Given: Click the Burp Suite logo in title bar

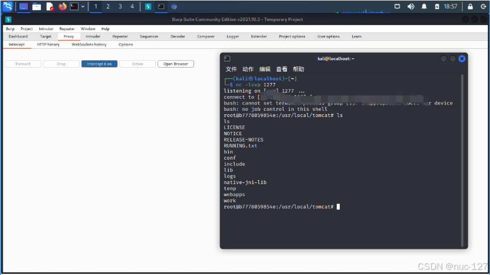Looking at the screenshot, I should tap(8, 19).
